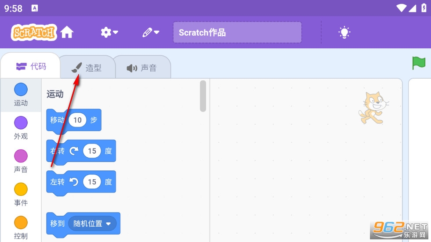The width and height of the screenshot is (431, 242).
Task: Click the Scratch logo
Action: coord(33,33)
